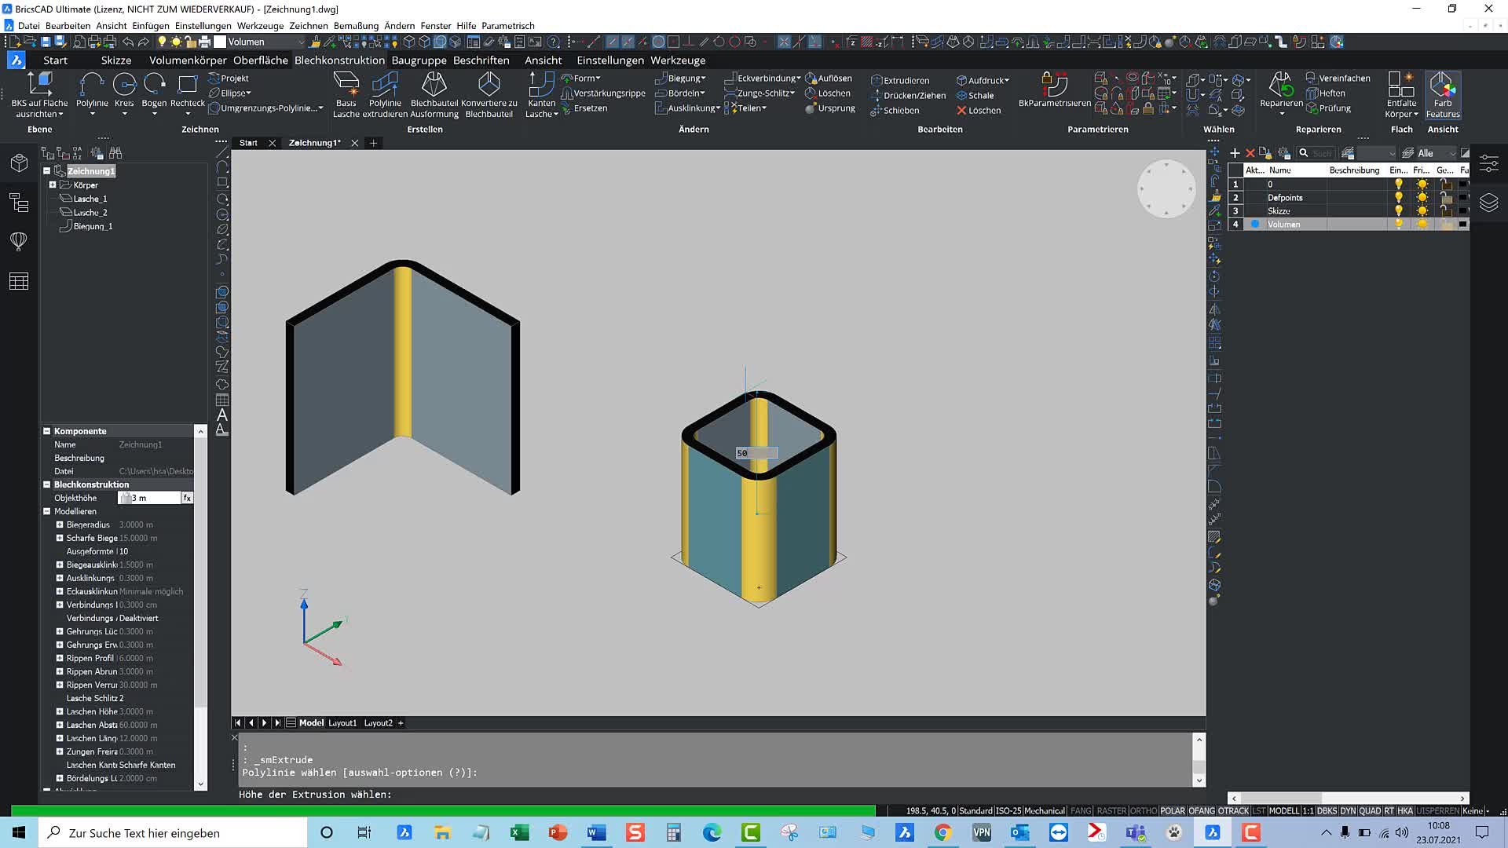Image resolution: width=1508 pixels, height=848 pixels.
Task: Open the Bemaßung menu
Action: pos(356,25)
